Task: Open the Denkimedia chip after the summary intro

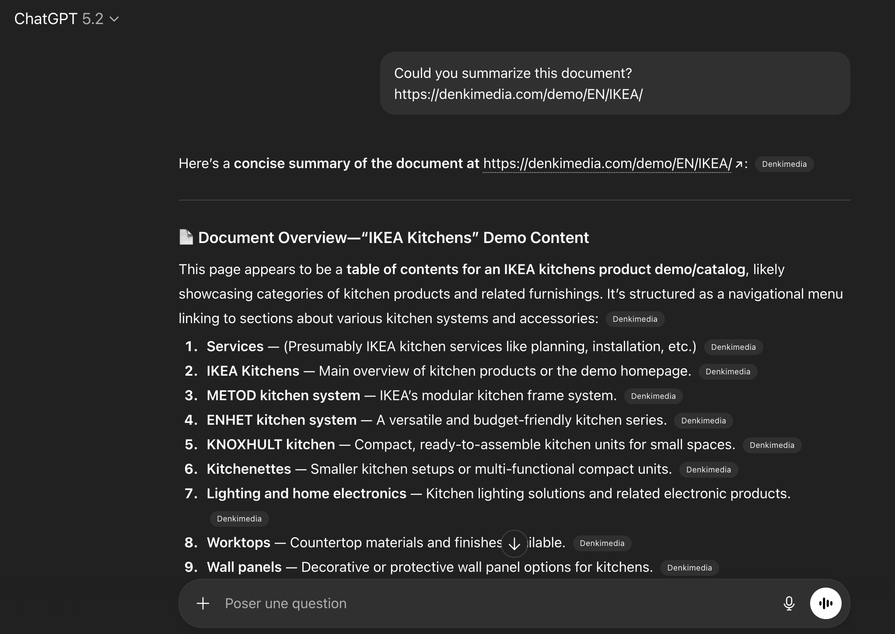Action: pos(636,319)
